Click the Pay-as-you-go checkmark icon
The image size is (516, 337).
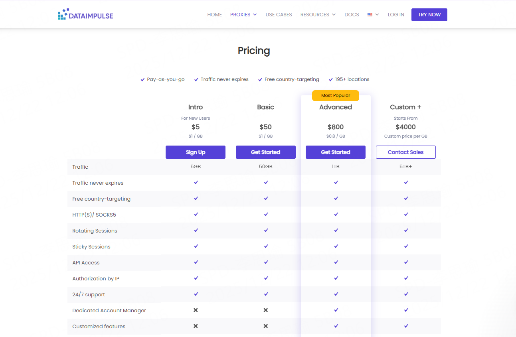[142, 80]
